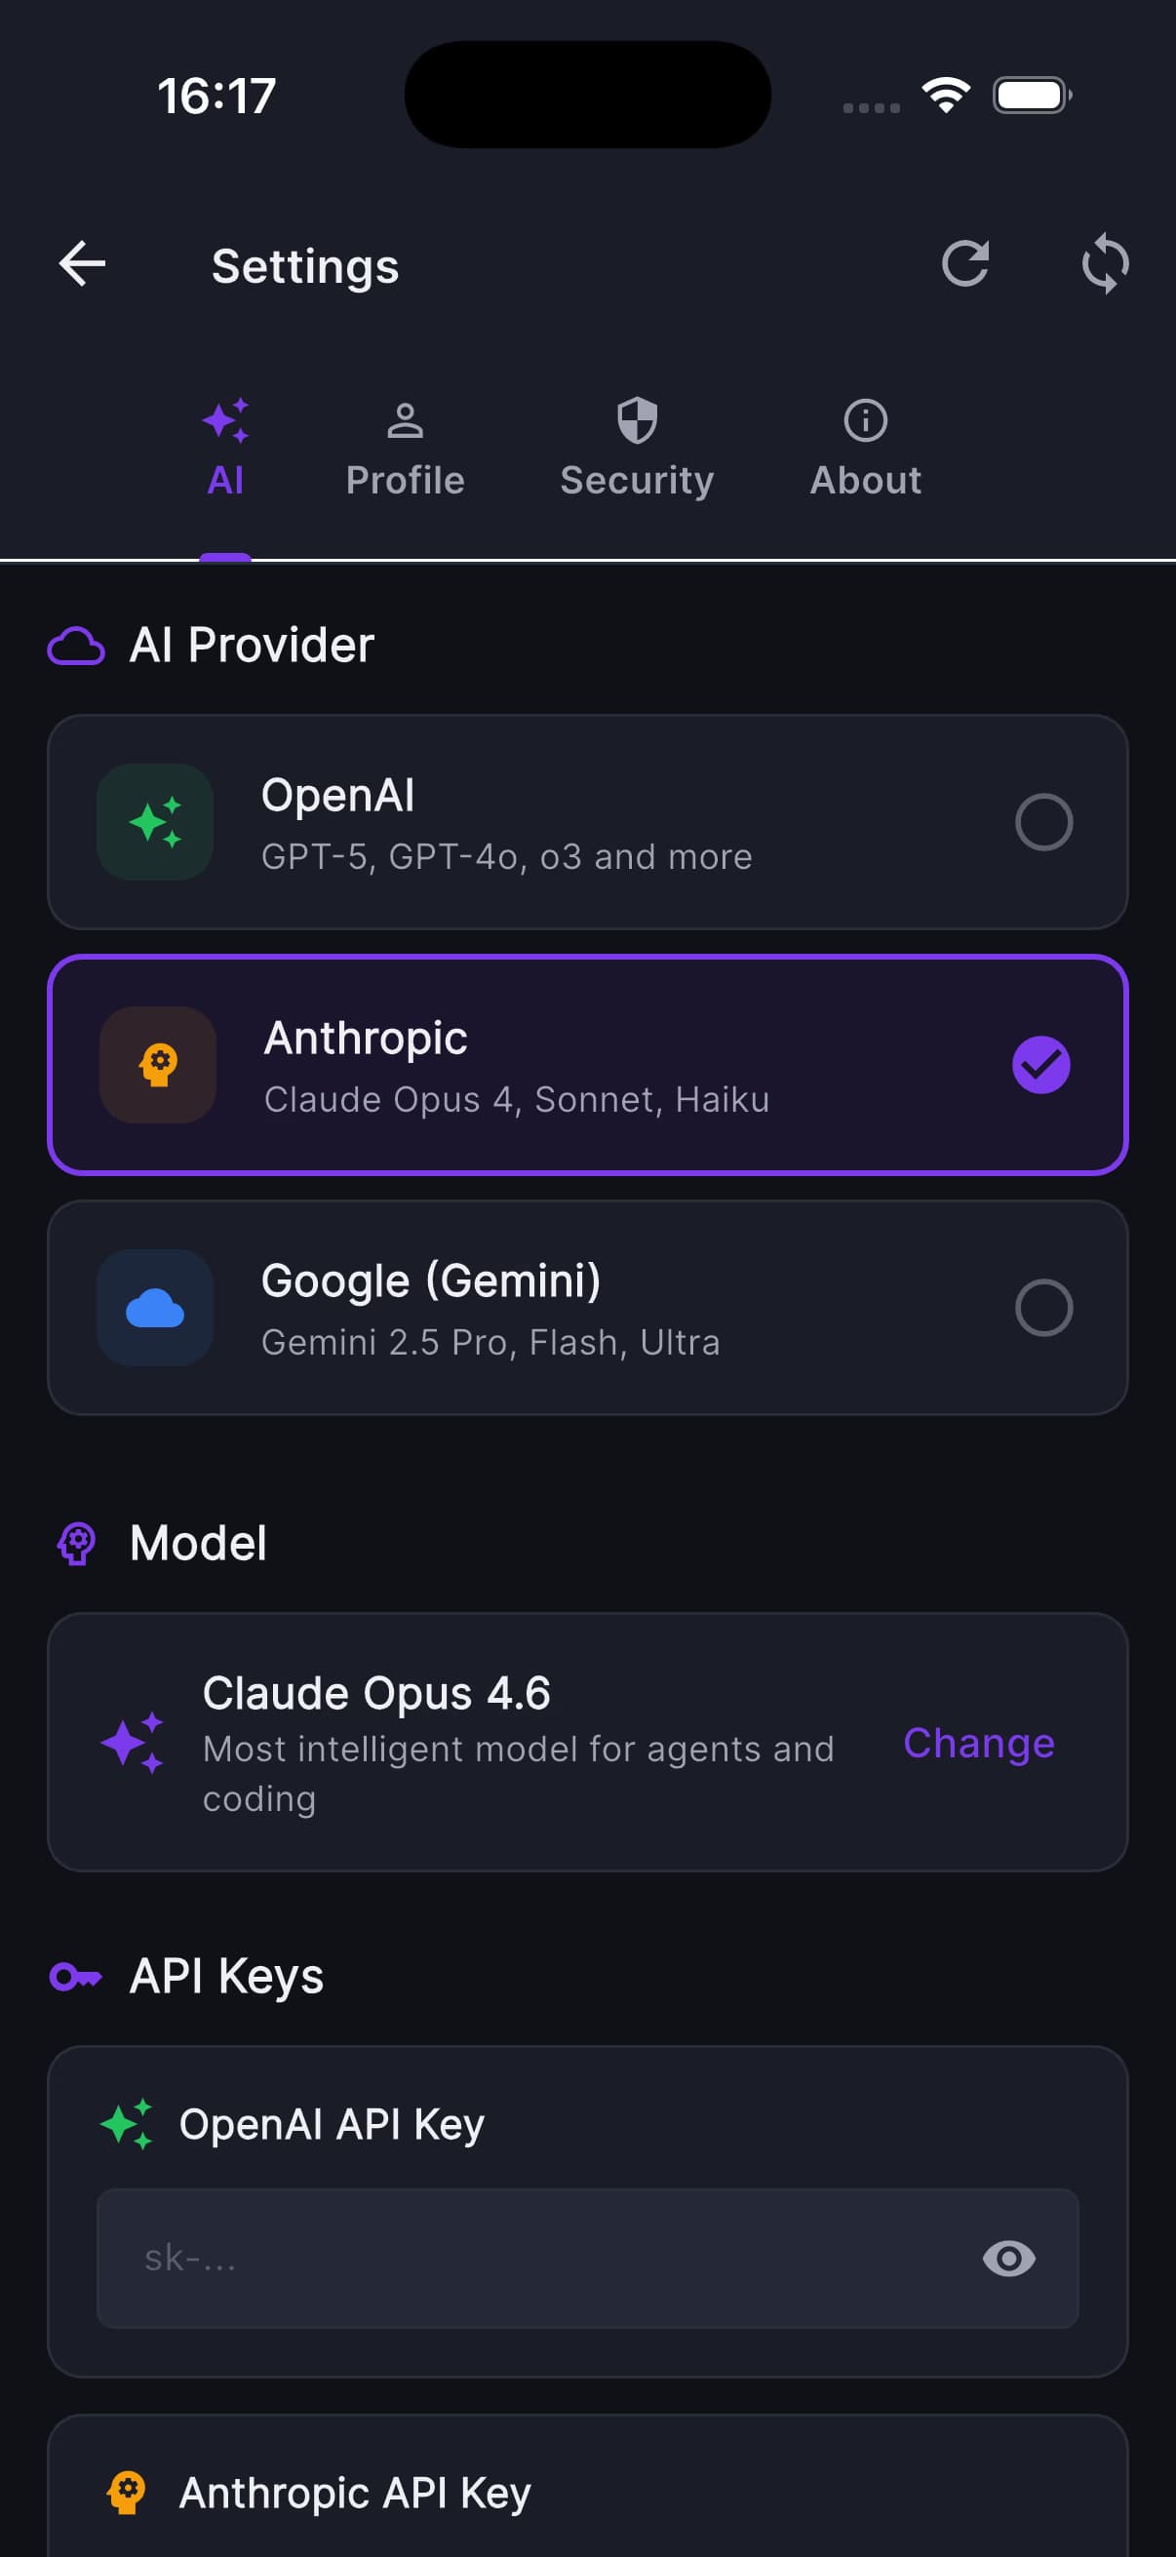Tap the orange Anthropic head icon
Screen dimensions: 1176x2557
tap(158, 1065)
